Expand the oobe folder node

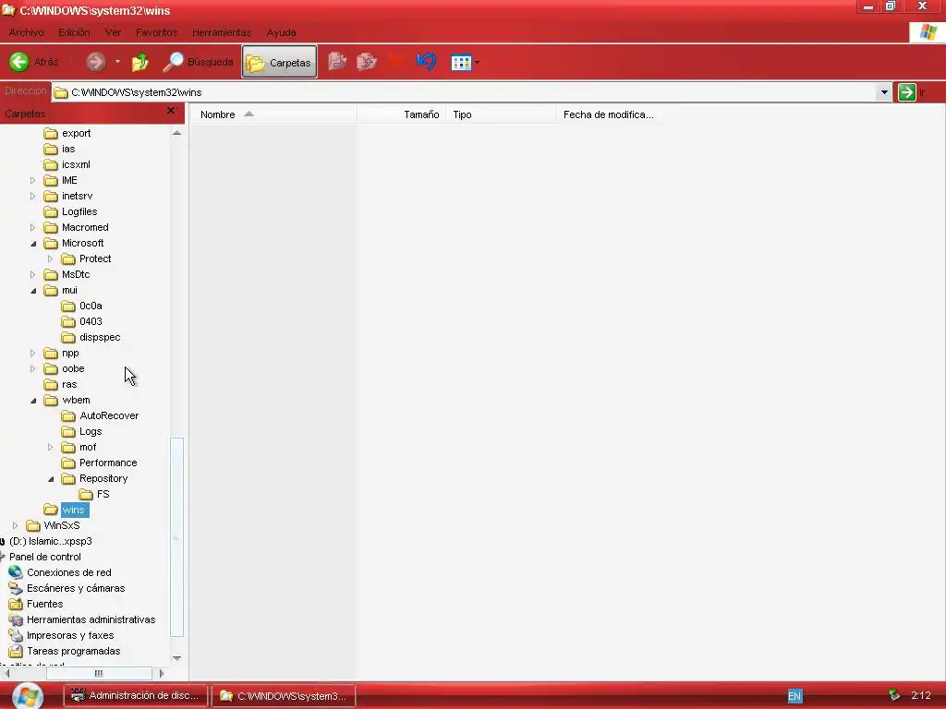(32, 368)
